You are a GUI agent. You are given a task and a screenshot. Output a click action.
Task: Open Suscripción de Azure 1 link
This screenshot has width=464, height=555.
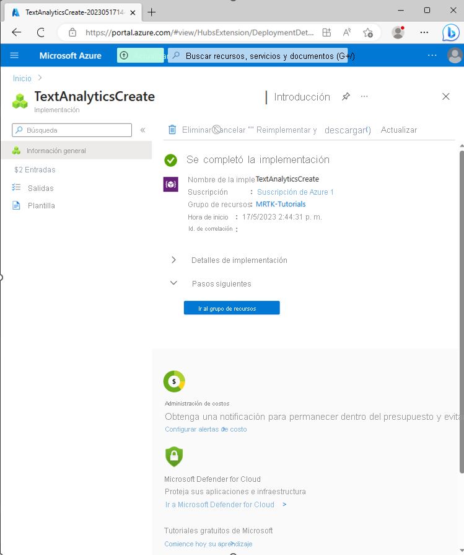pos(295,192)
